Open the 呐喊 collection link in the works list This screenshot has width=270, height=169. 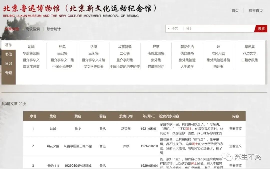[x=31, y=47]
